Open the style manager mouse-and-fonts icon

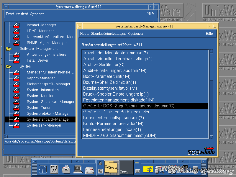[x=160, y=169]
